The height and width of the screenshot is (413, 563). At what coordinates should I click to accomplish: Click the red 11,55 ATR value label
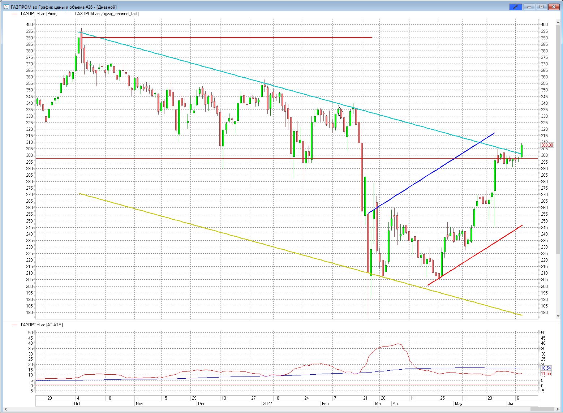coord(546,374)
